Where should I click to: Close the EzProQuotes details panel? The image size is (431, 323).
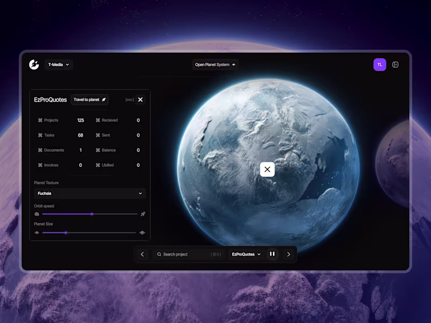coord(140,100)
